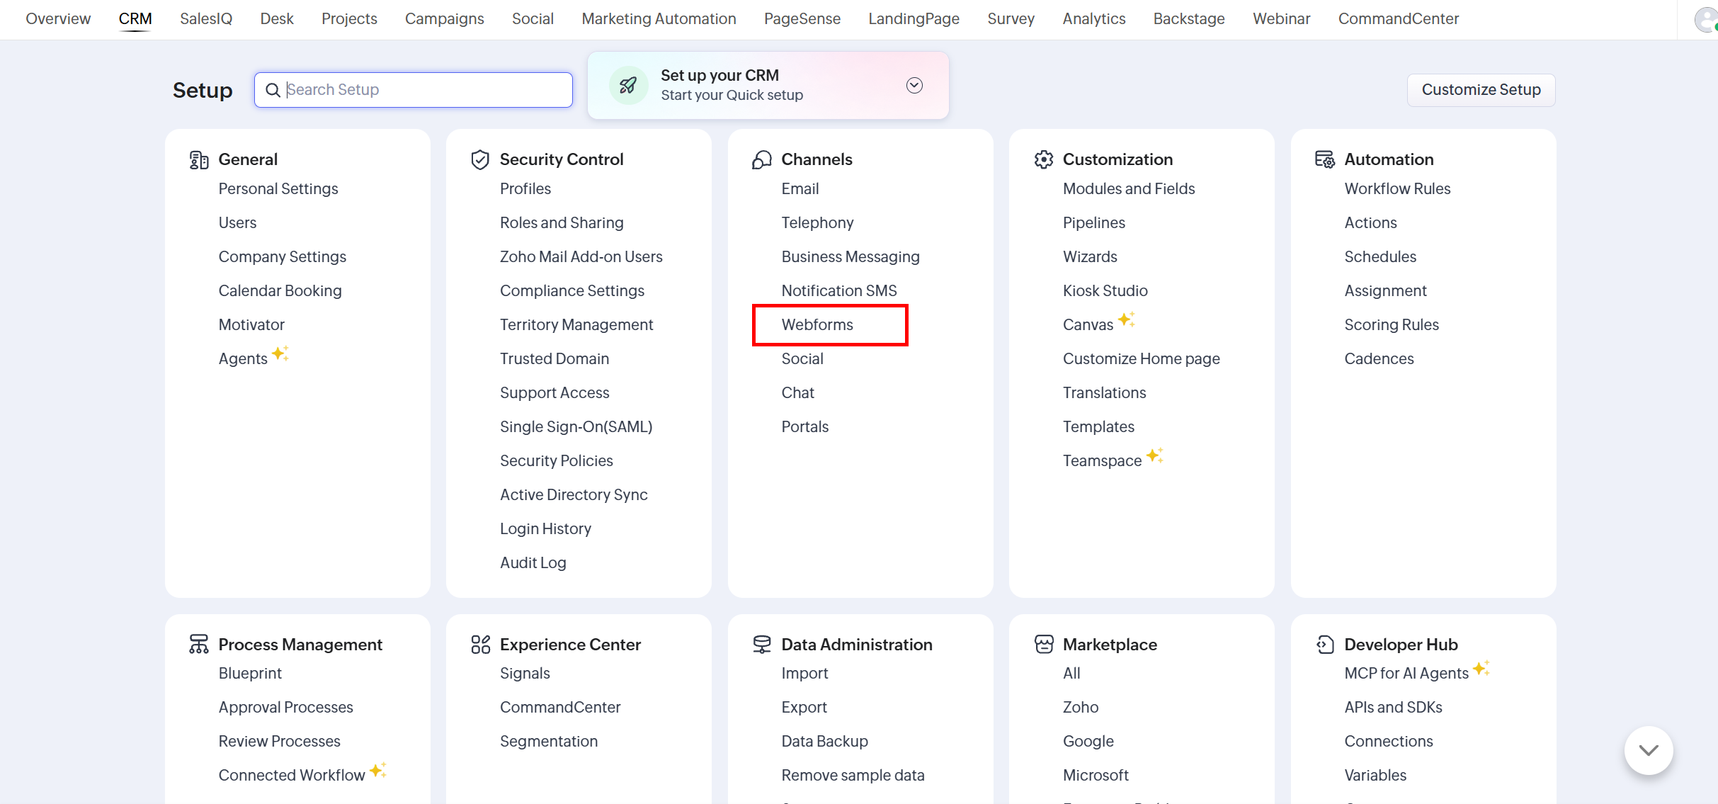The height and width of the screenshot is (804, 1718).
Task: Click the user avatar icon at the top right
Action: (1706, 19)
